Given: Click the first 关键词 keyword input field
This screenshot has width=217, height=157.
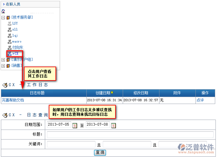Looking at the screenshot, I should (x=71, y=144).
